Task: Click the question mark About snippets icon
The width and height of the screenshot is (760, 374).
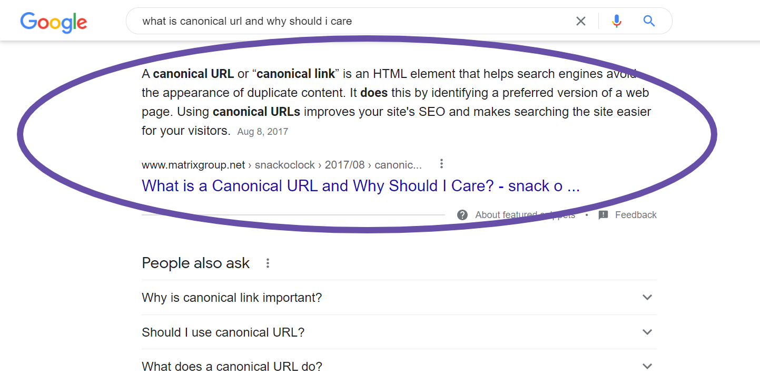Action: click(462, 215)
